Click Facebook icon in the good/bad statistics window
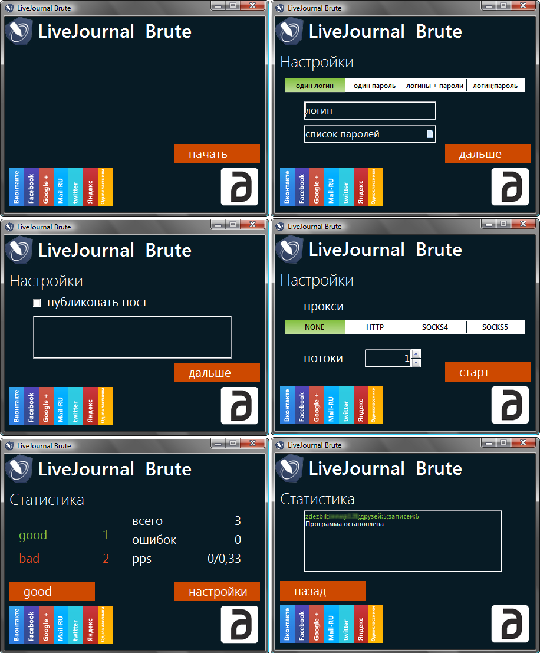Screen dimensions: 540x653 31,625
